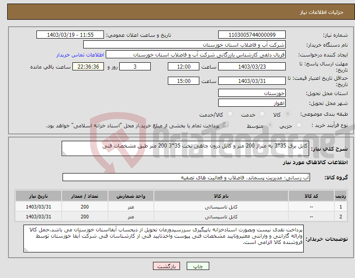This screenshot has height=278, width=355.
Task: Click the unit متر in row 1
Action: [131, 207]
